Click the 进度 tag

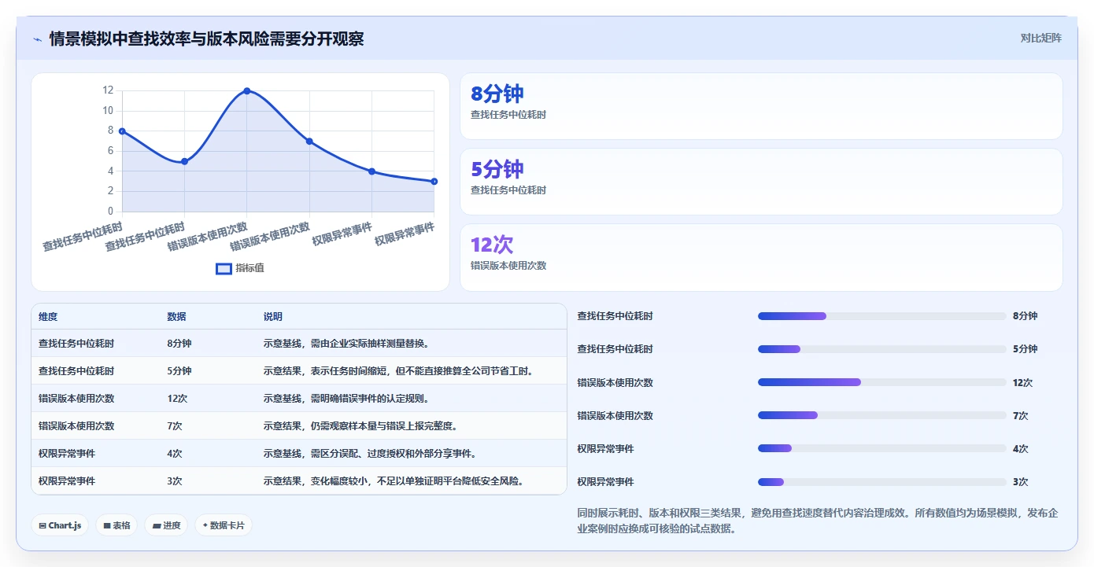click(x=166, y=525)
